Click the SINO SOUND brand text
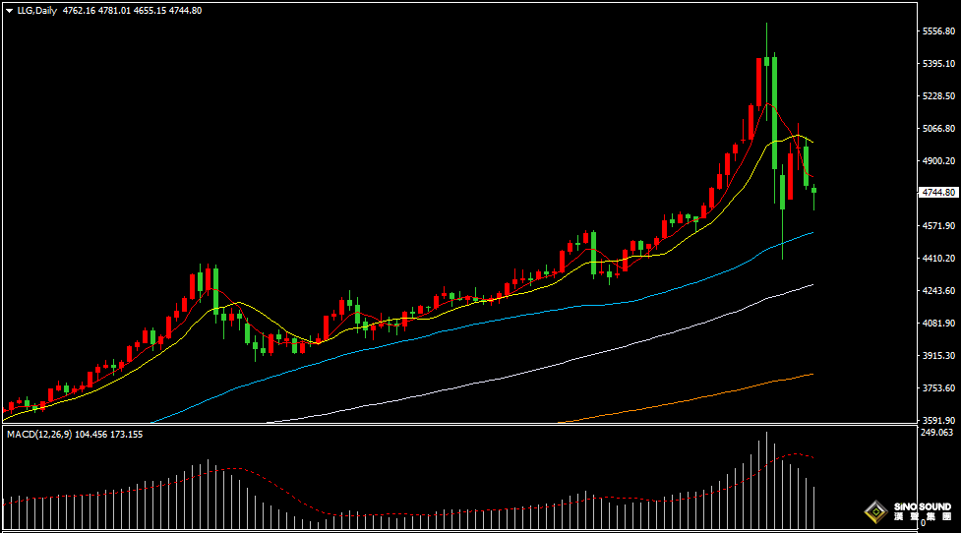Image resolution: width=961 pixels, height=533 pixels. (922, 506)
